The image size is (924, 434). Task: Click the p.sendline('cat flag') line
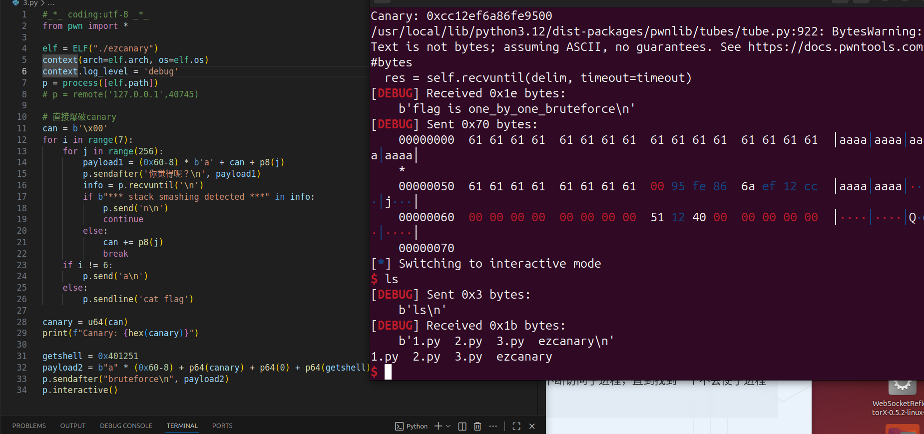pos(138,299)
